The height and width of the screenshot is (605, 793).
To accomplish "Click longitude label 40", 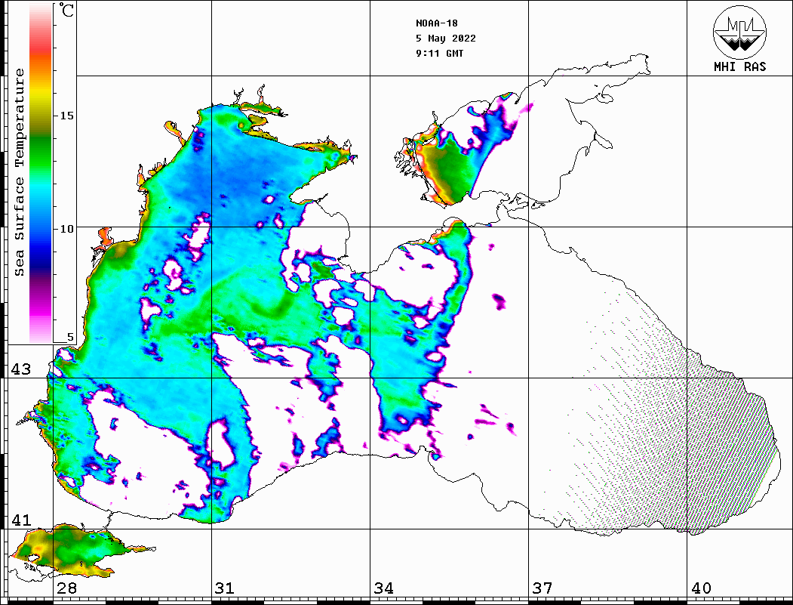I will tap(701, 588).
